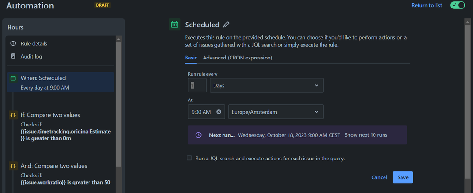The height and width of the screenshot is (193, 473).
Task: Clear the 9:00 AM time field
Action: pyautogui.click(x=219, y=112)
